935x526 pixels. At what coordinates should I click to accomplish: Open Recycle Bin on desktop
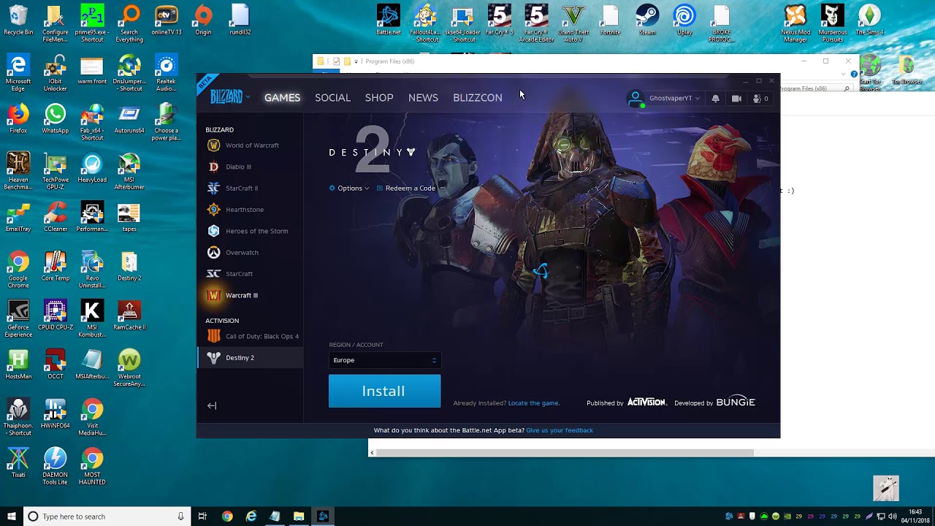18,20
